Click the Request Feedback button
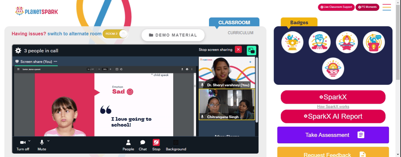 tap(333, 152)
